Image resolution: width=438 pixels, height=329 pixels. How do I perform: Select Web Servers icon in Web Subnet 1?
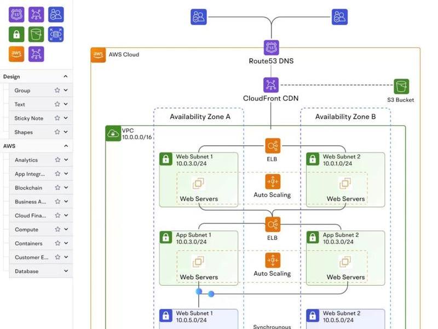199,184
